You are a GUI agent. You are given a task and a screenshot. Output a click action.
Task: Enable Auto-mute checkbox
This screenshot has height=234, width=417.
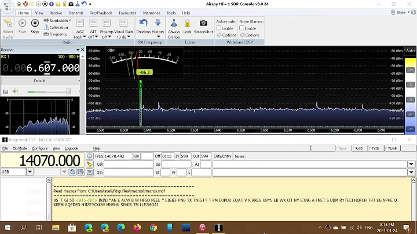point(219,28)
